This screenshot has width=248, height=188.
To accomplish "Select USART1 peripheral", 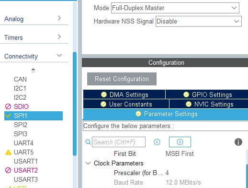I will tap(26, 161).
